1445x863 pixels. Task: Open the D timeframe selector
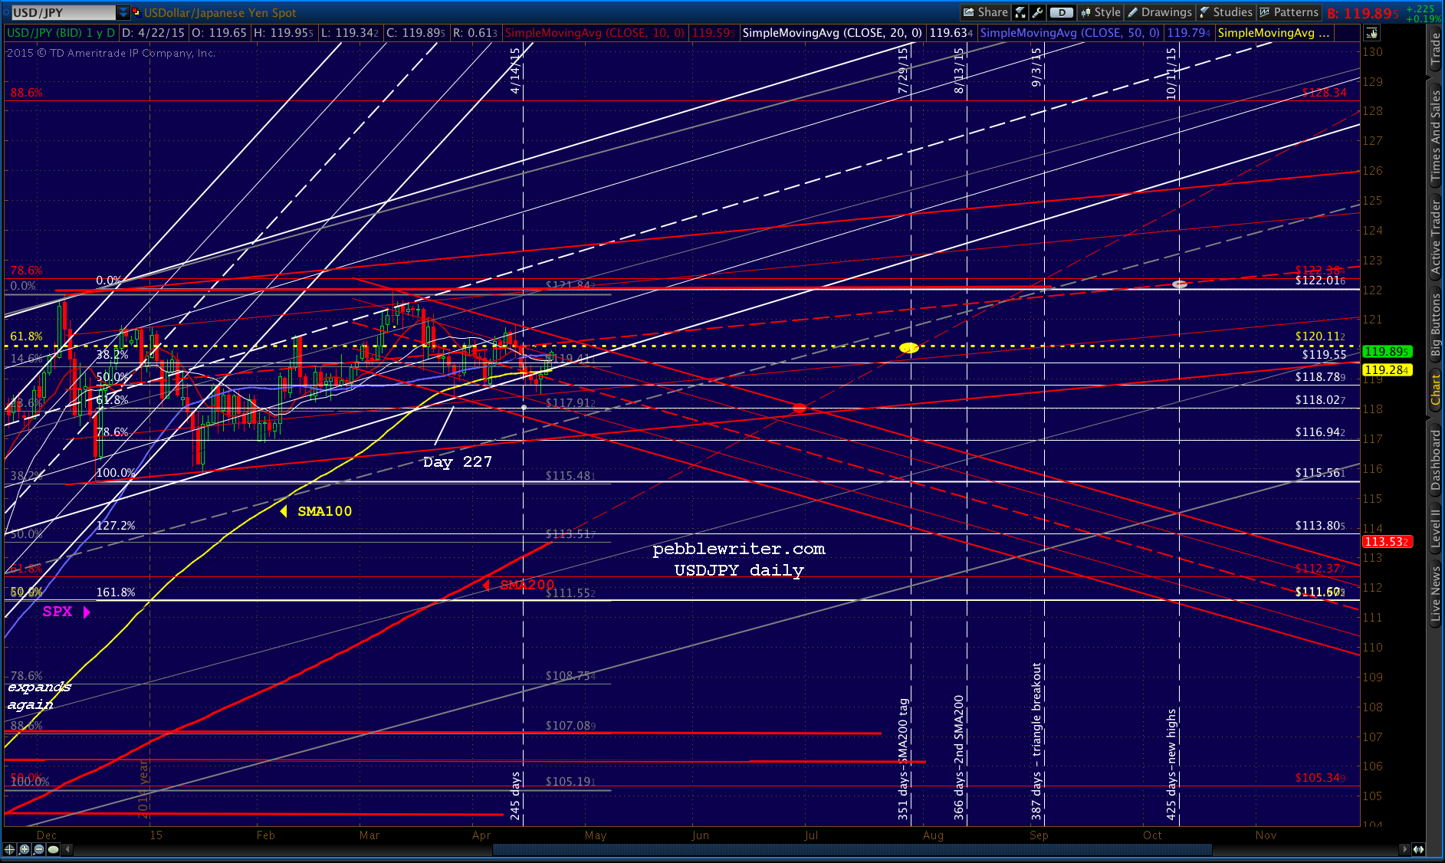click(x=1062, y=12)
